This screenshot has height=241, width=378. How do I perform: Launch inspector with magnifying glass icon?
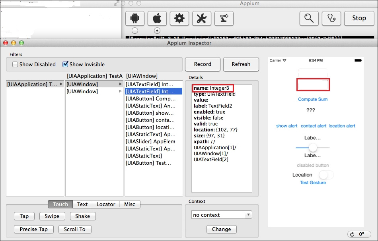(x=309, y=18)
